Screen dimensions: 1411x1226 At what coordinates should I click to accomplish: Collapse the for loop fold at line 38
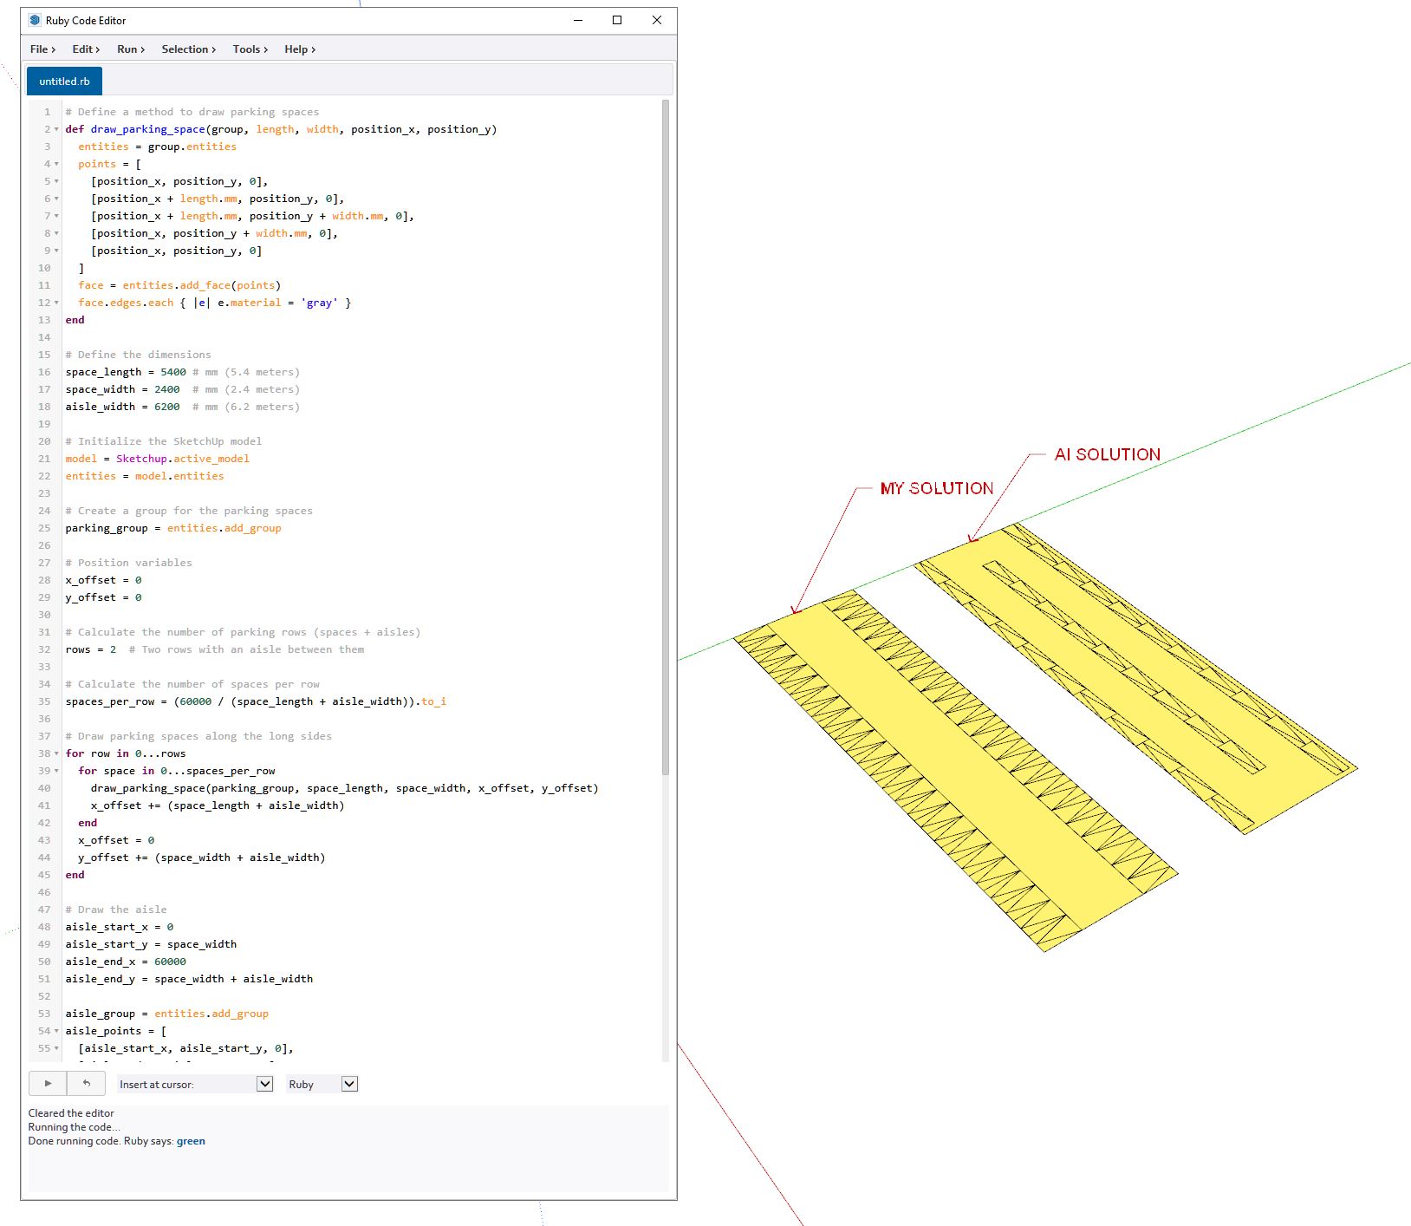pos(56,753)
